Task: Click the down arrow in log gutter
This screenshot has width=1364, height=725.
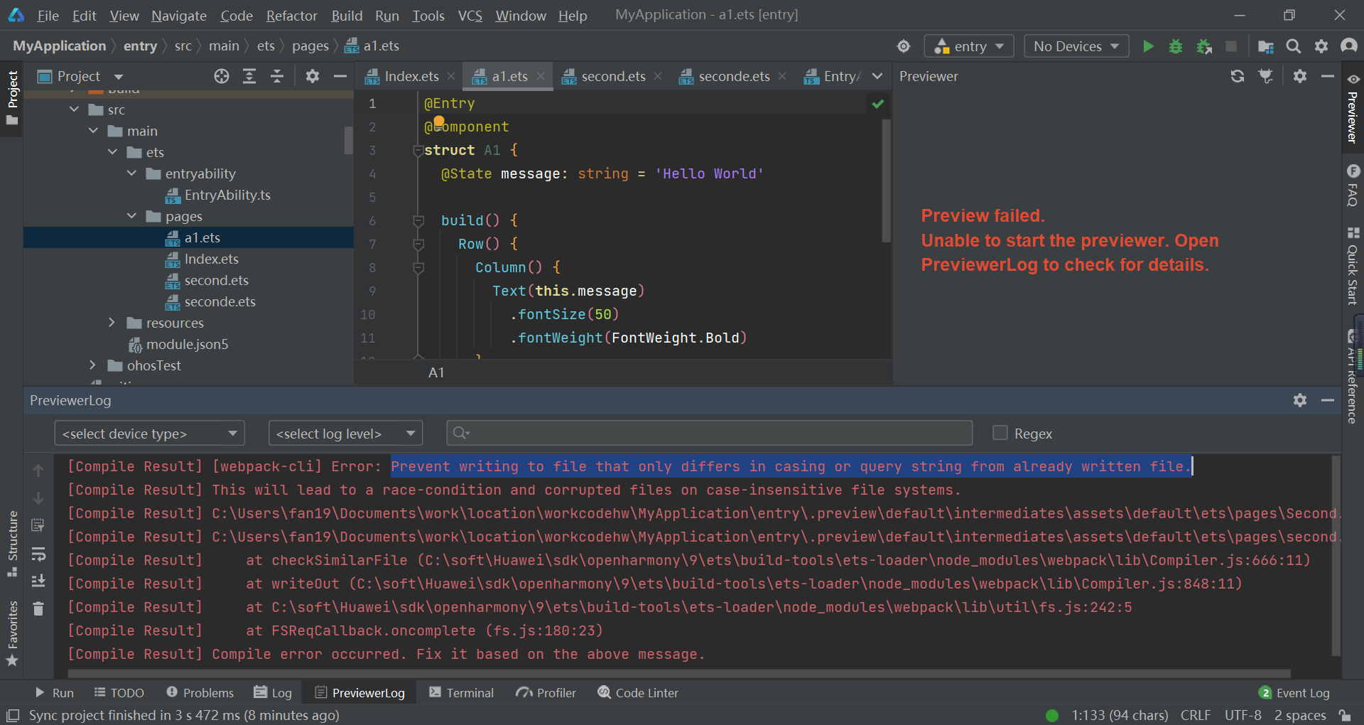Action: tap(38, 498)
